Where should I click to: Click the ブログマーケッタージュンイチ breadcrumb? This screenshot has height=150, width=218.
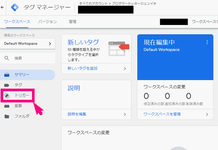pyautogui.click(x=134, y=3)
